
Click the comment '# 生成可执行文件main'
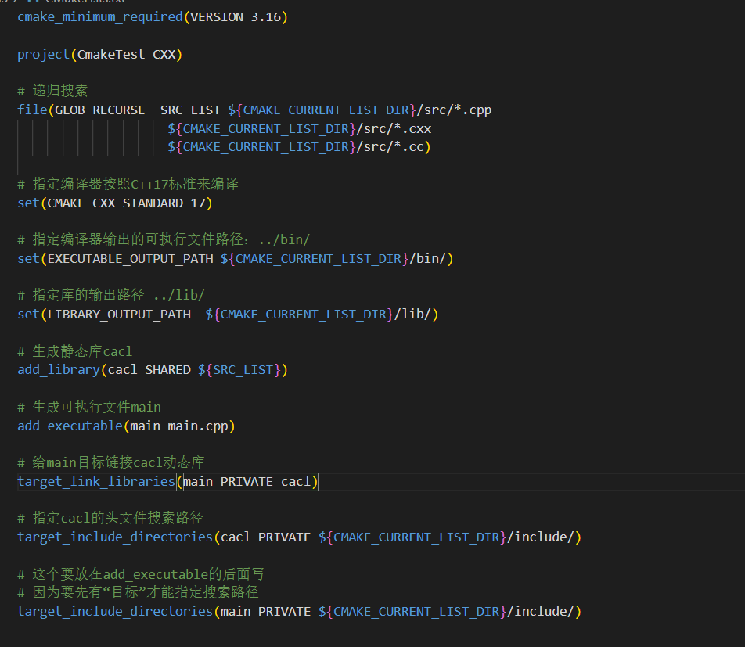[89, 407]
